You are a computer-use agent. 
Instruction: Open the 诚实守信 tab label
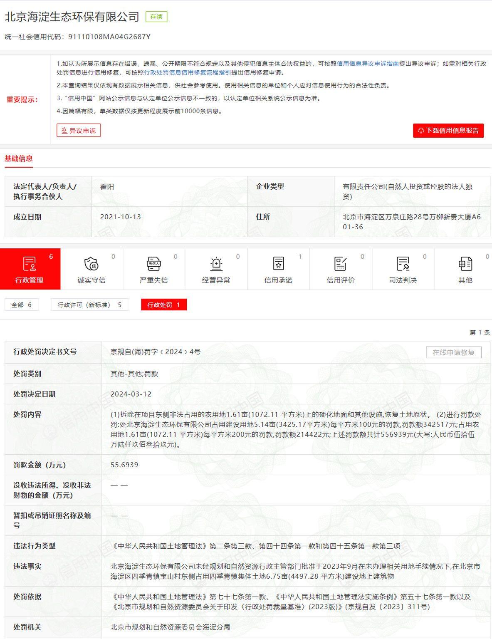[91, 280]
